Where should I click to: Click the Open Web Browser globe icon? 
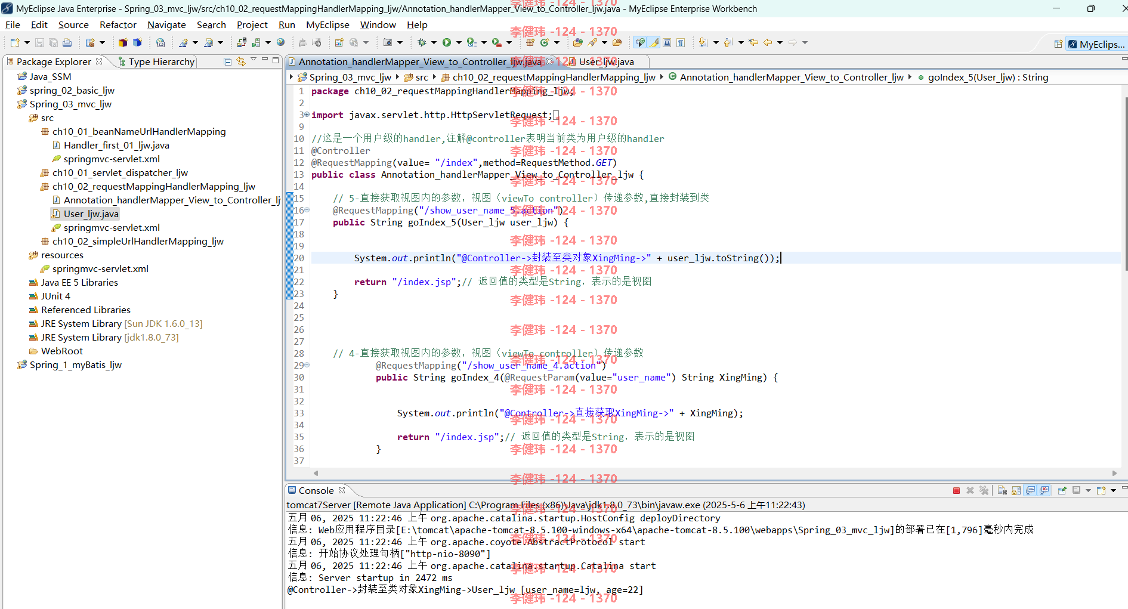pyautogui.click(x=280, y=42)
